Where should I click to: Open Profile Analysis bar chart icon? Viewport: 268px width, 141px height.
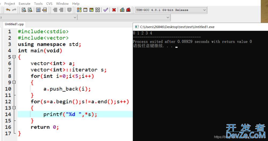122,10
